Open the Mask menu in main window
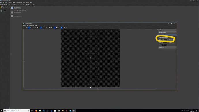 (x=14, y=3)
